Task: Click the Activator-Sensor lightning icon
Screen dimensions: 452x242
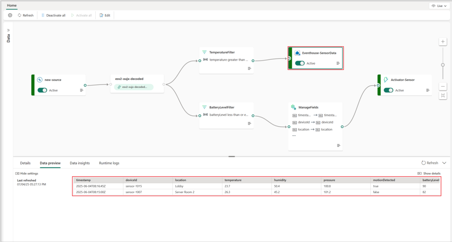Action: click(386, 80)
